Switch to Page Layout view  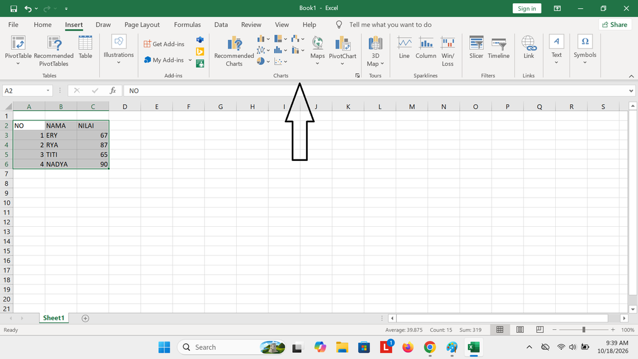tap(520, 330)
